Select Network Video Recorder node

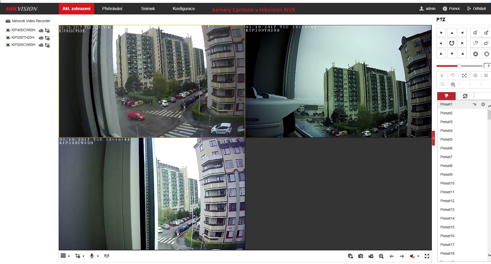point(31,21)
